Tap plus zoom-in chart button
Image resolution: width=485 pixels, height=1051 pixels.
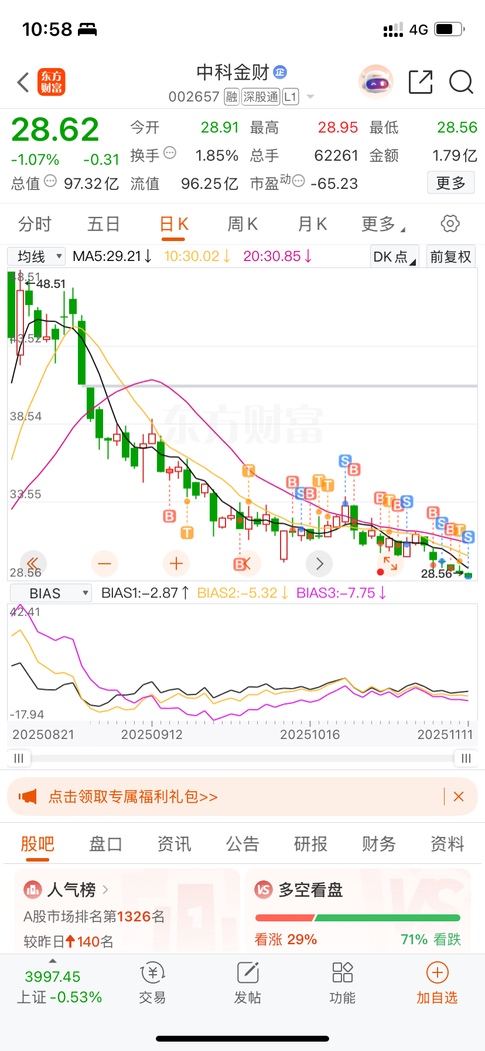pyautogui.click(x=176, y=564)
